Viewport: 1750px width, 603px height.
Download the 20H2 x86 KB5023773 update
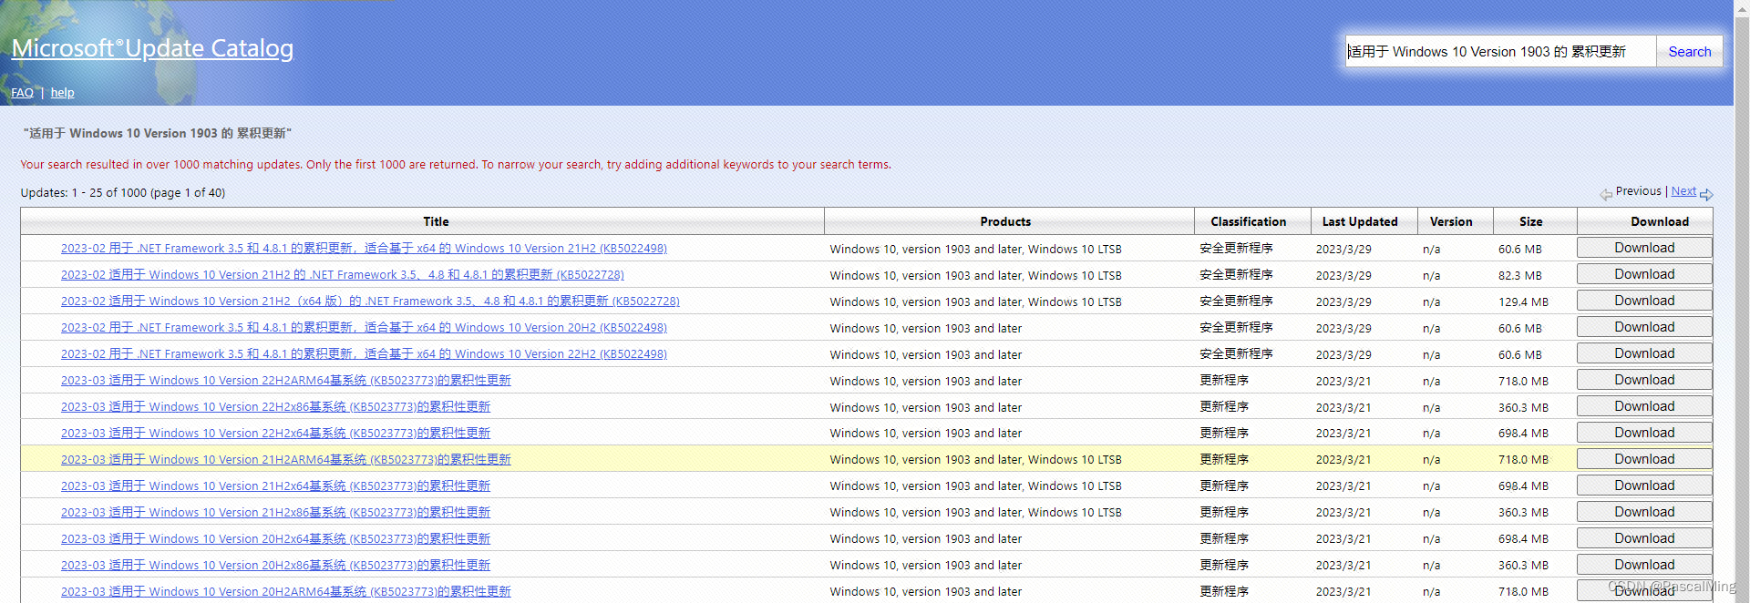[x=1644, y=565]
